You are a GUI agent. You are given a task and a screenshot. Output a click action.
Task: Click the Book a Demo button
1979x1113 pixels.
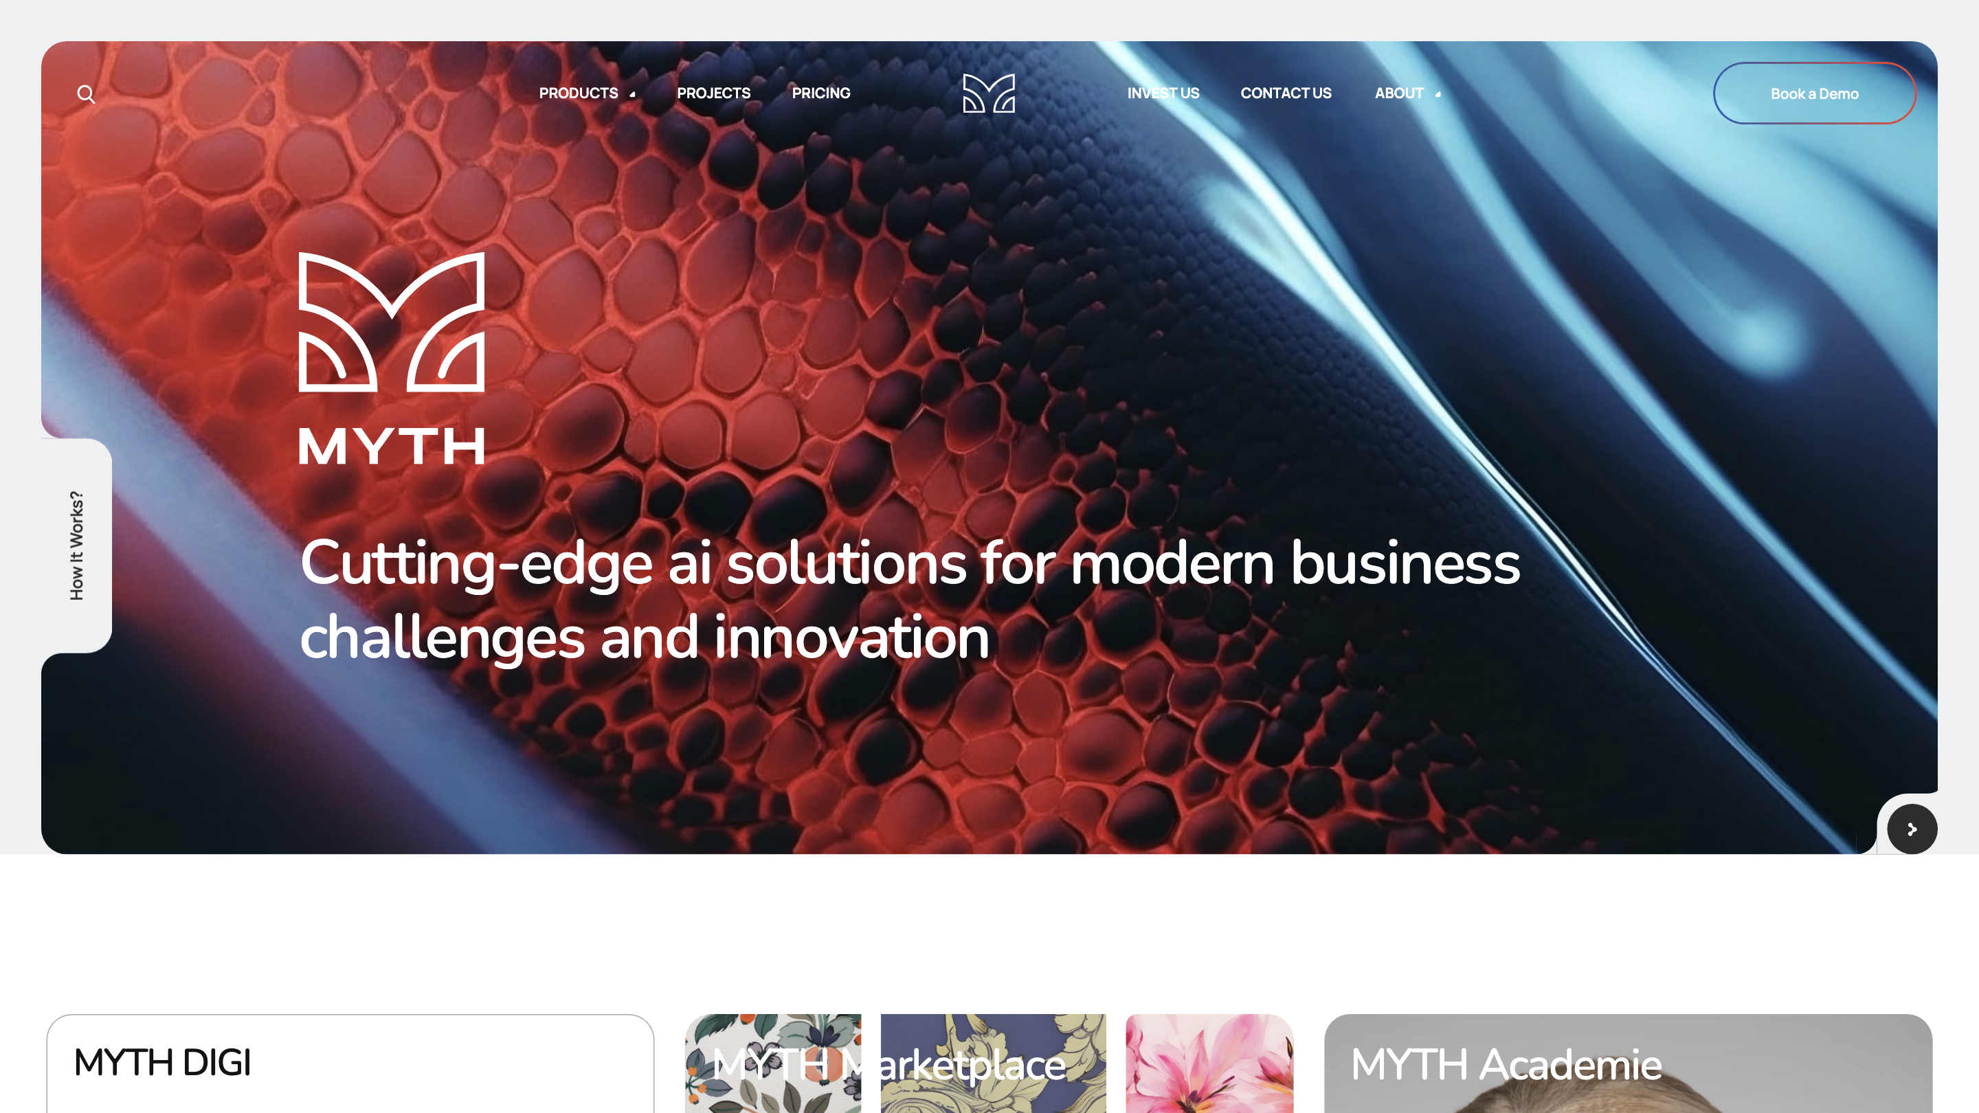tap(1815, 93)
